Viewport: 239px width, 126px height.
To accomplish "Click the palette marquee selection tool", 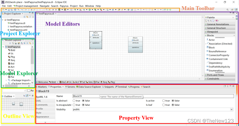I will click(x=213, y=21).
